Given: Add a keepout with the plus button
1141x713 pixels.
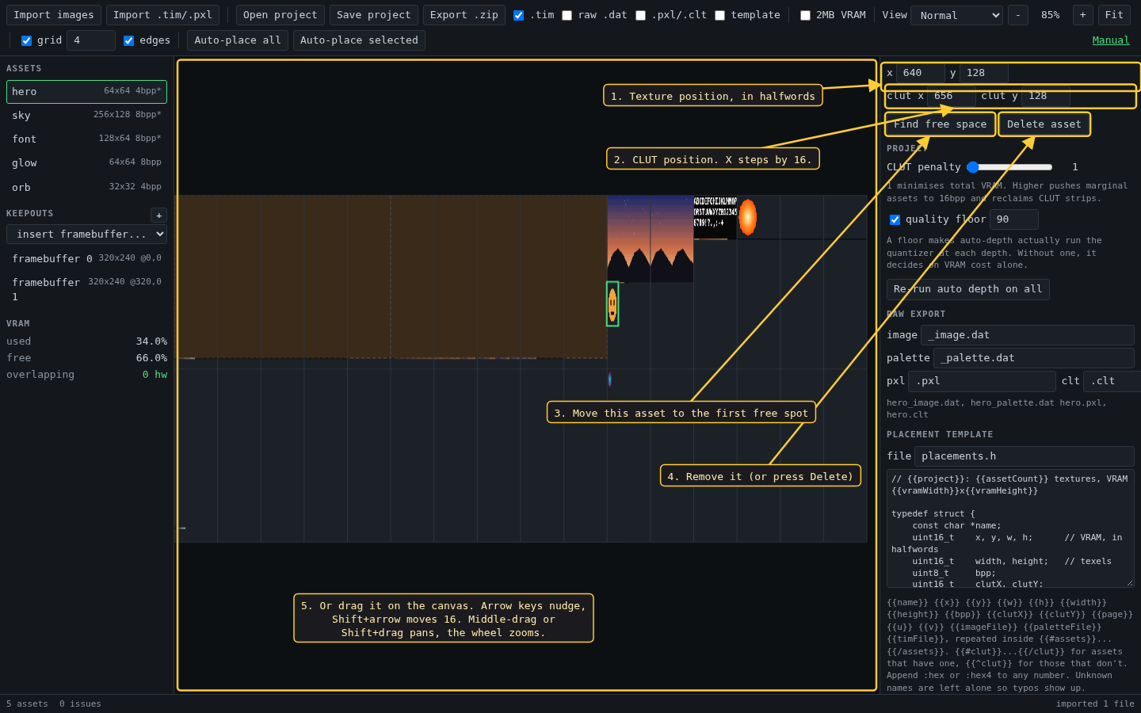Looking at the screenshot, I should (x=158, y=215).
